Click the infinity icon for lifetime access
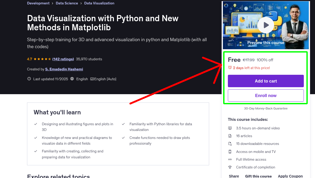This screenshot has height=178, width=315. 230,159
